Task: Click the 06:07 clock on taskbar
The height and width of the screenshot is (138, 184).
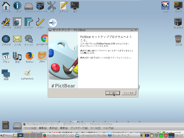Action: (179, 135)
